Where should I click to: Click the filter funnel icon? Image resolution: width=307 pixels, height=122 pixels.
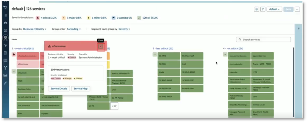tap(263, 9)
